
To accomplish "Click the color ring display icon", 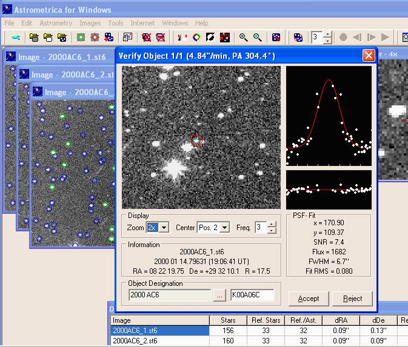I will [196, 38].
